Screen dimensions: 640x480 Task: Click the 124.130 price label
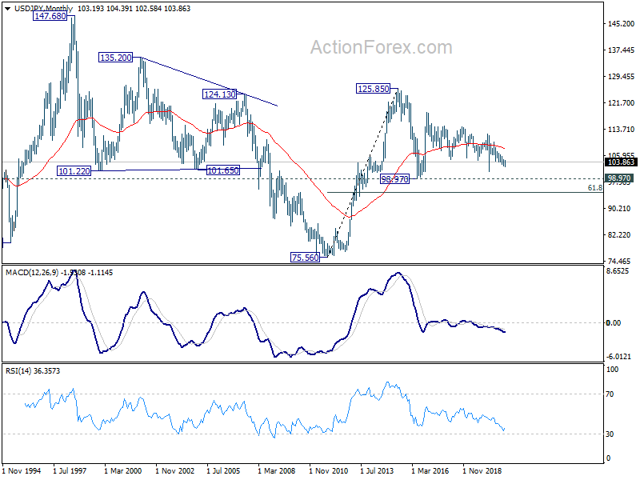219,94
